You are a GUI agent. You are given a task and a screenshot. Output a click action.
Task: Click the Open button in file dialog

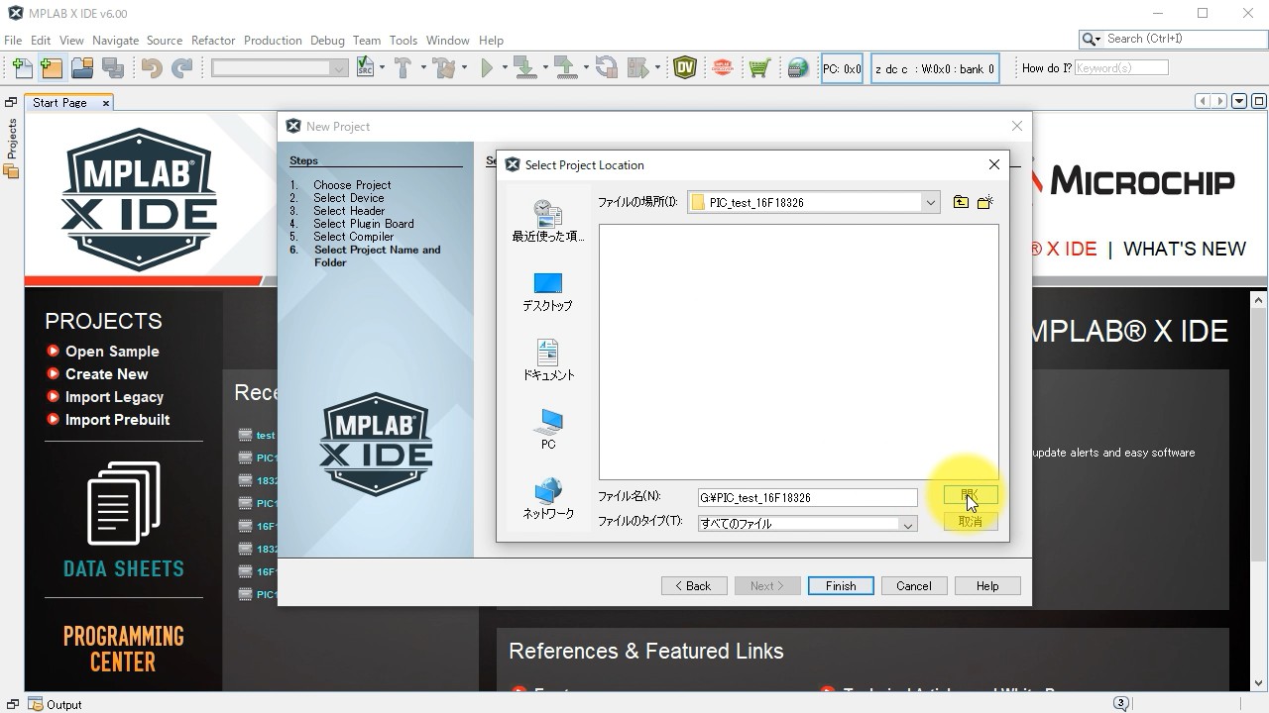(x=971, y=494)
